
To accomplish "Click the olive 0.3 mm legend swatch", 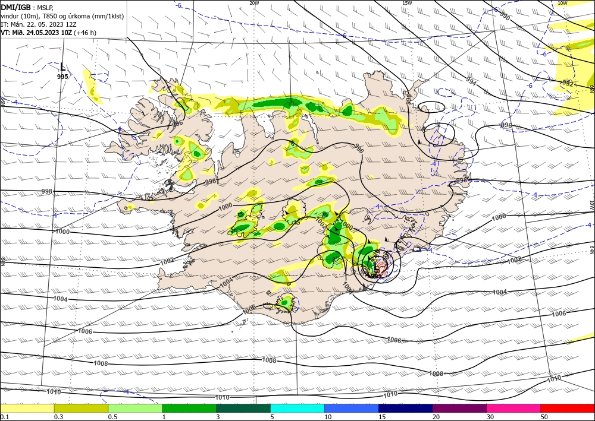I will [x=81, y=408].
